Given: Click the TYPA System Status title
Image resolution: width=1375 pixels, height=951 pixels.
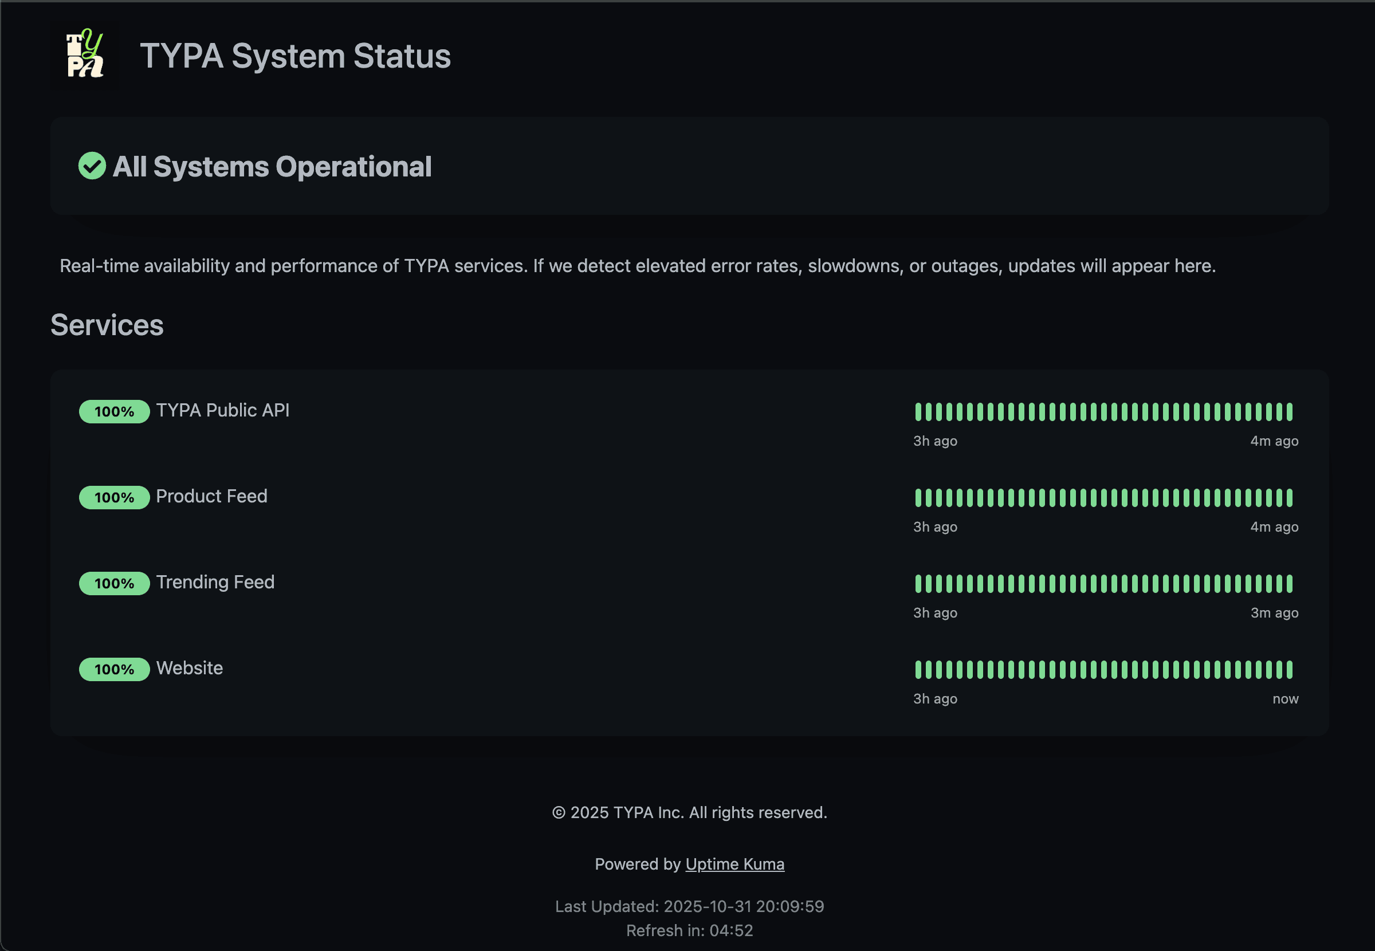Looking at the screenshot, I should (x=295, y=56).
